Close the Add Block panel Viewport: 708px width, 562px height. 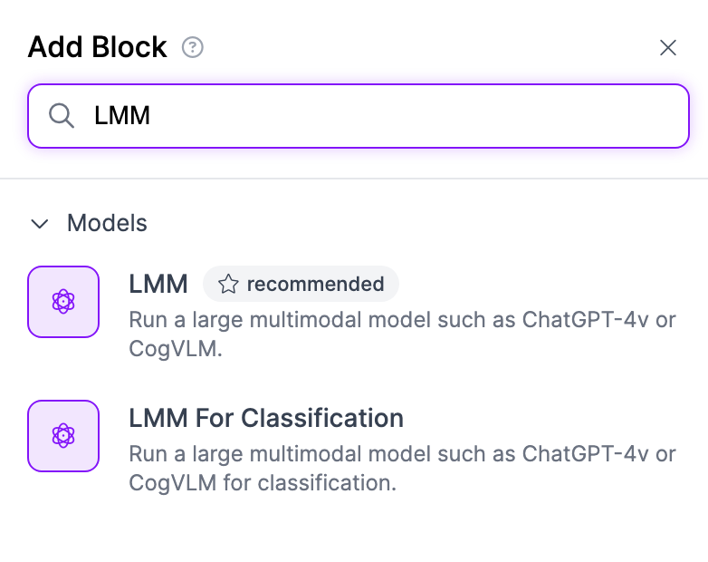pos(668,47)
